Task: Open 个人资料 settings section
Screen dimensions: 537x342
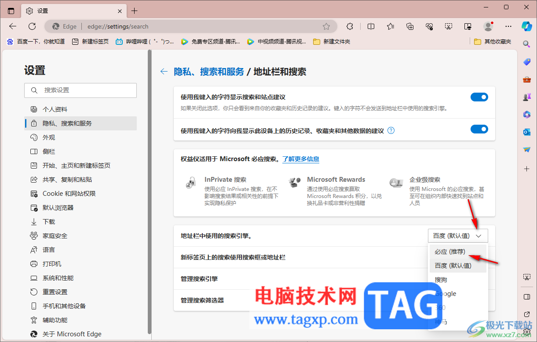Action: click(x=80, y=109)
